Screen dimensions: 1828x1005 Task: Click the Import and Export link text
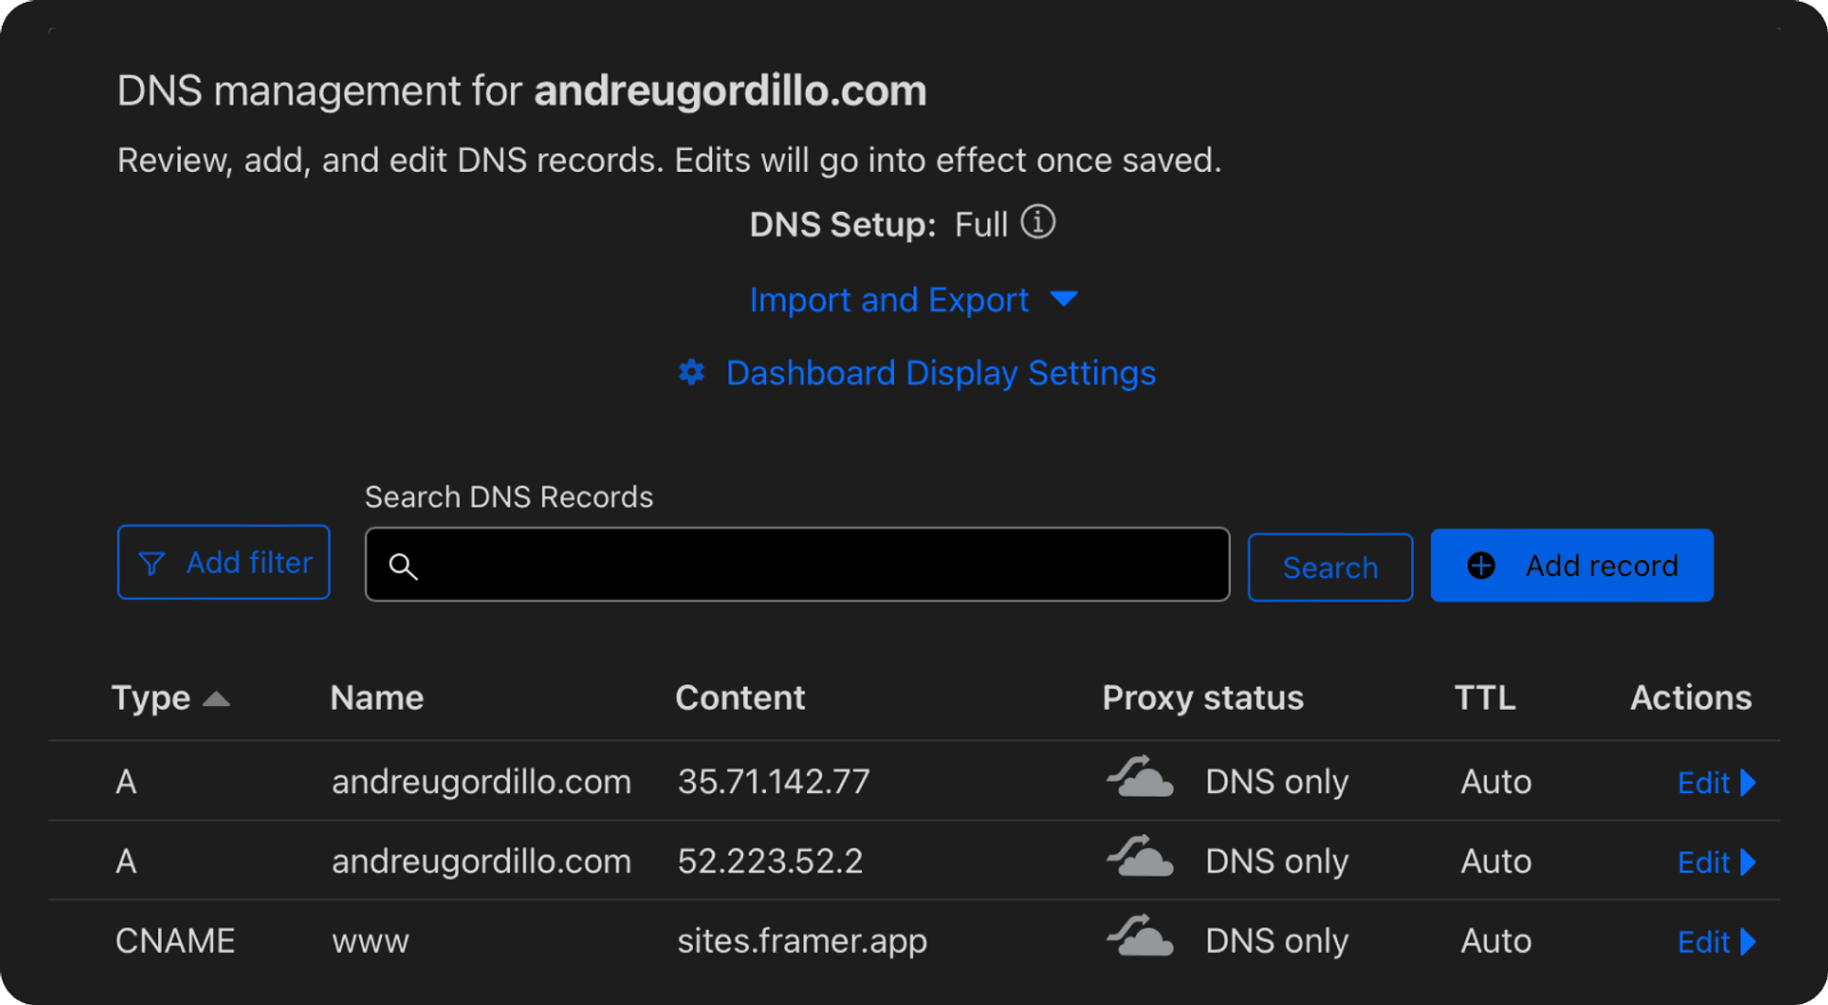click(x=888, y=300)
